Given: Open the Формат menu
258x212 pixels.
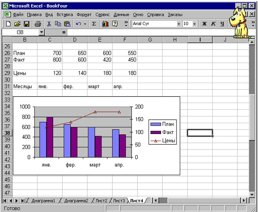Looking at the screenshot, I should (84, 15).
